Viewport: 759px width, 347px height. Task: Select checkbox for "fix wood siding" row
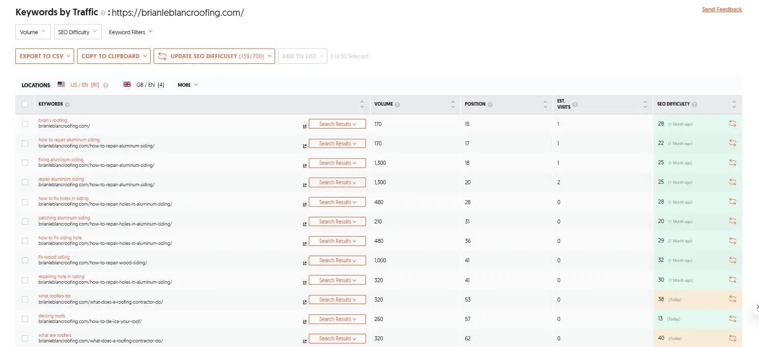tap(25, 260)
